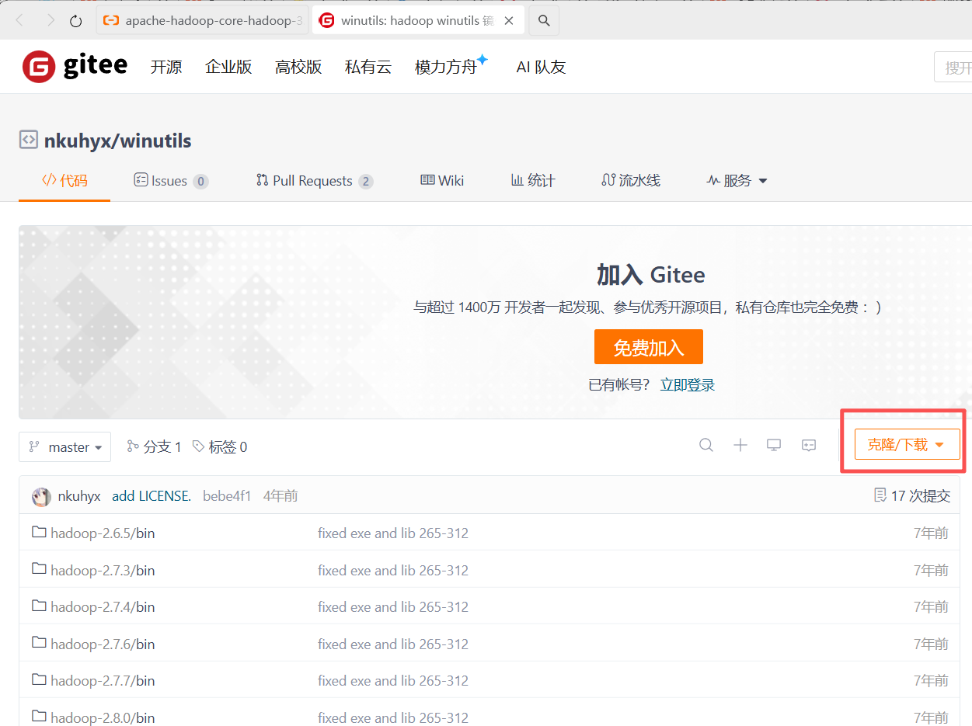Select the Issues tab
The width and height of the screenshot is (972, 726).
click(171, 181)
